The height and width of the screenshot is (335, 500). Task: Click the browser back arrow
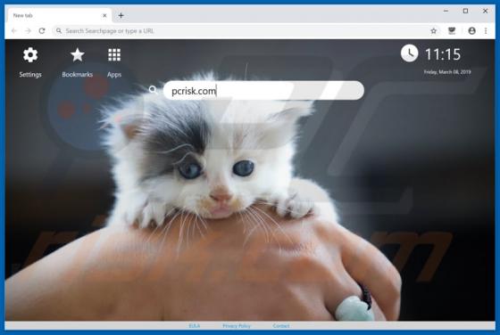click(14, 31)
